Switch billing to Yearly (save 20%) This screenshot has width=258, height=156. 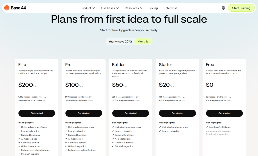click(x=120, y=41)
